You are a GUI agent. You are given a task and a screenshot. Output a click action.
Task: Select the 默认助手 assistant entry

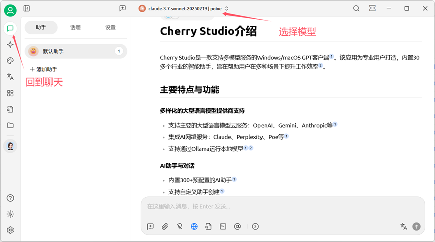[x=76, y=51]
